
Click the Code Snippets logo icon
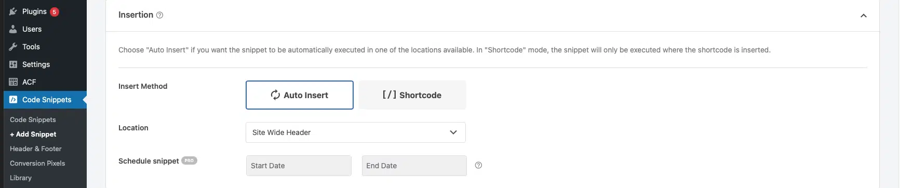click(14, 100)
